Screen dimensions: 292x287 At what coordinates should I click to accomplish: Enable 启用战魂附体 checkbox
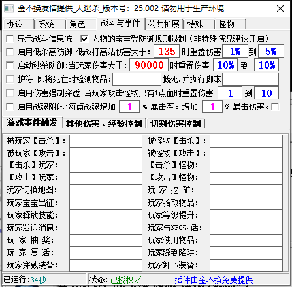coord(10,107)
